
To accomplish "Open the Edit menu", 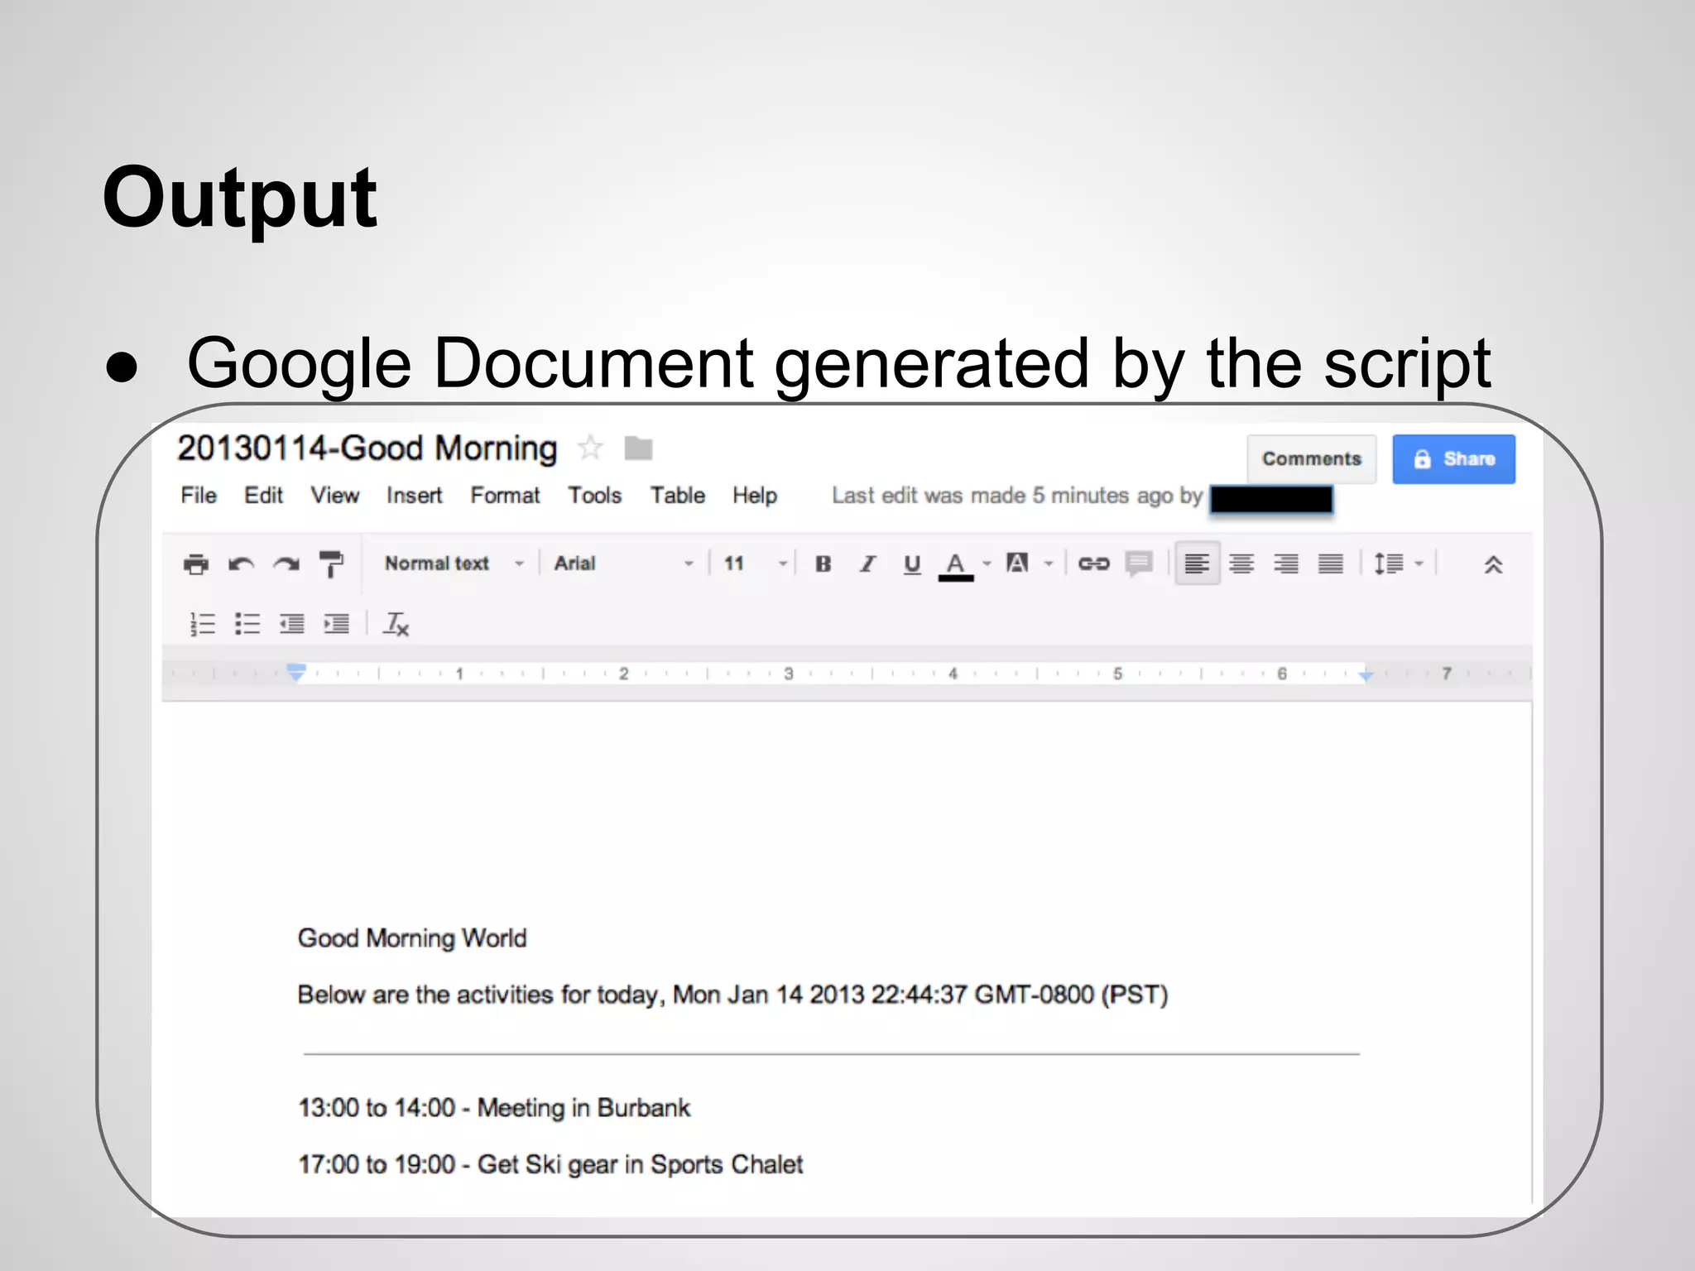I will (263, 495).
